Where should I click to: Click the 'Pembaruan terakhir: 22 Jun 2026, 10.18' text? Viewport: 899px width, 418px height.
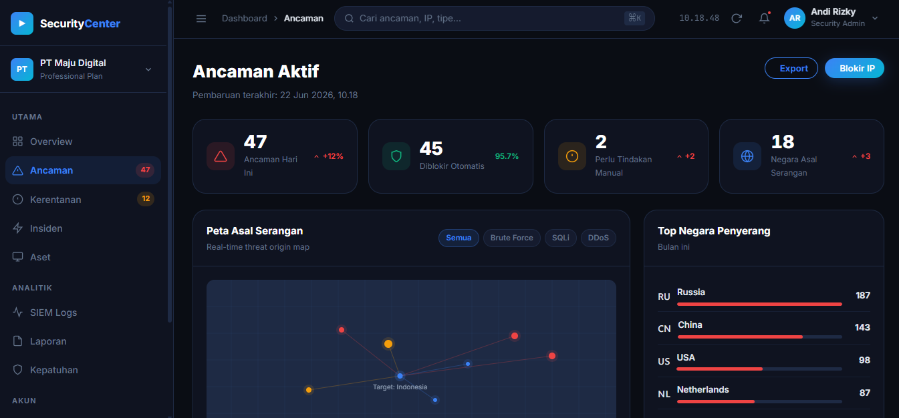pyautogui.click(x=275, y=95)
